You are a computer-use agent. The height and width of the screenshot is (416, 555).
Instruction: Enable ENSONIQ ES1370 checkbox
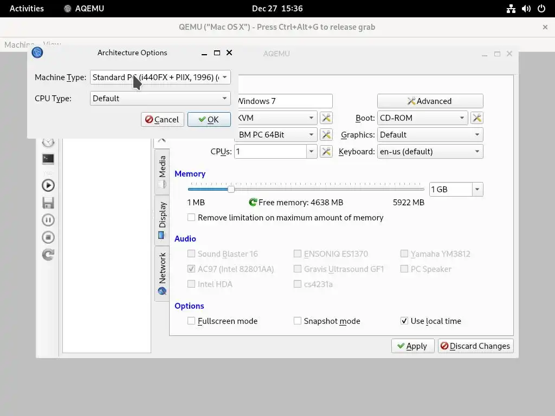pyautogui.click(x=298, y=253)
